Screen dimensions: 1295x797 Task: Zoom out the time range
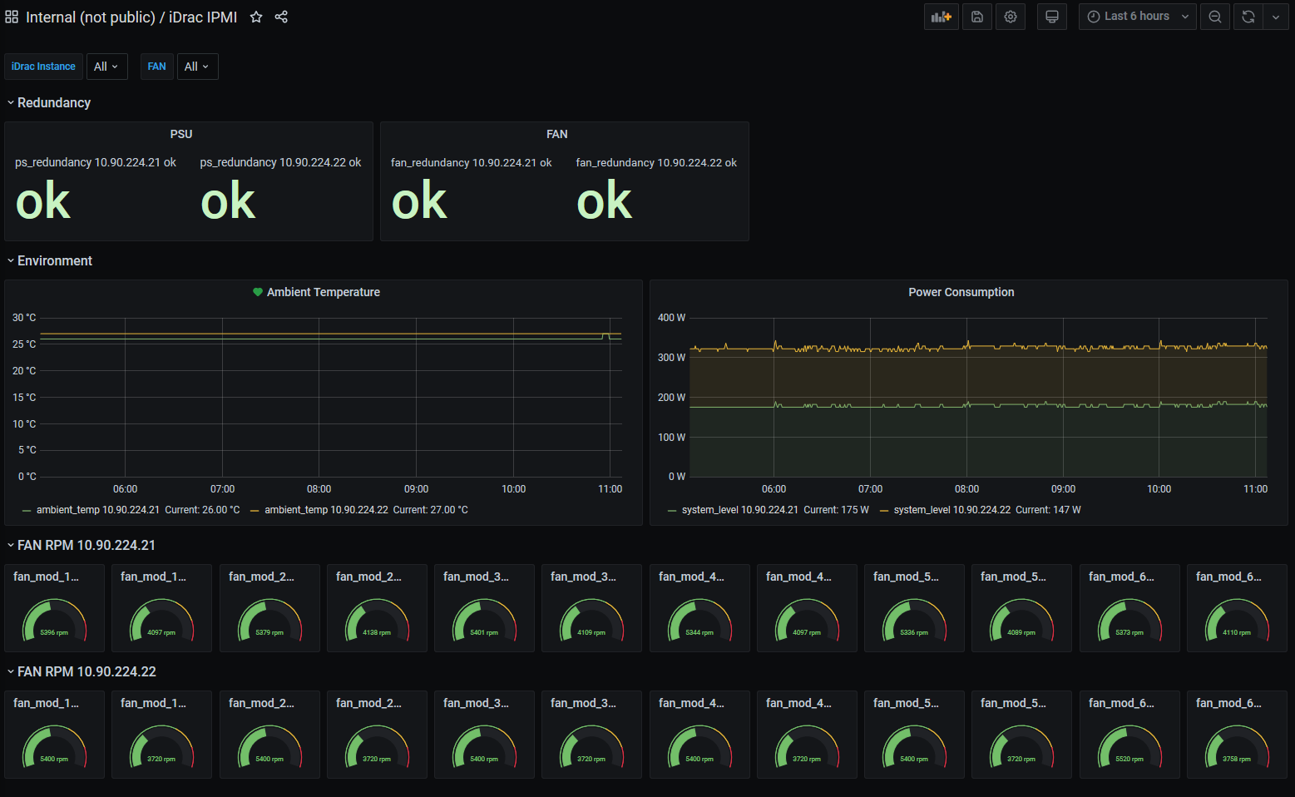pos(1215,17)
